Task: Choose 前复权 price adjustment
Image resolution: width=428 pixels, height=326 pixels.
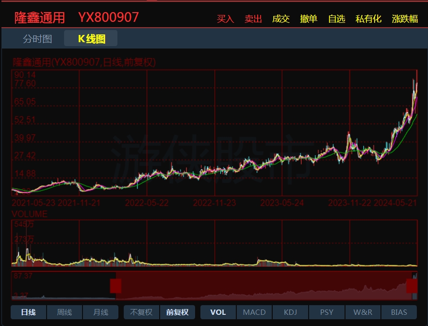Action: [x=177, y=312]
